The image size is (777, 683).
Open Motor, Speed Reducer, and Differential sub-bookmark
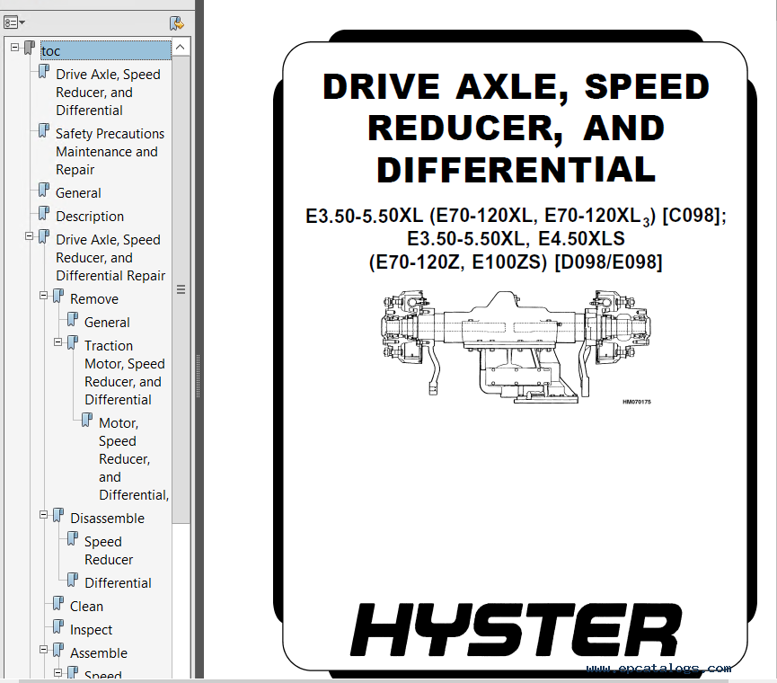pos(134,459)
